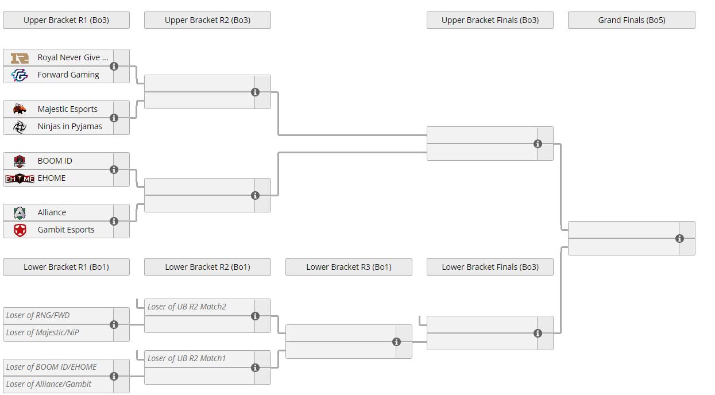The height and width of the screenshot is (395, 715).
Task: Open Lower Bracket R3 match info icon
Action: click(396, 342)
